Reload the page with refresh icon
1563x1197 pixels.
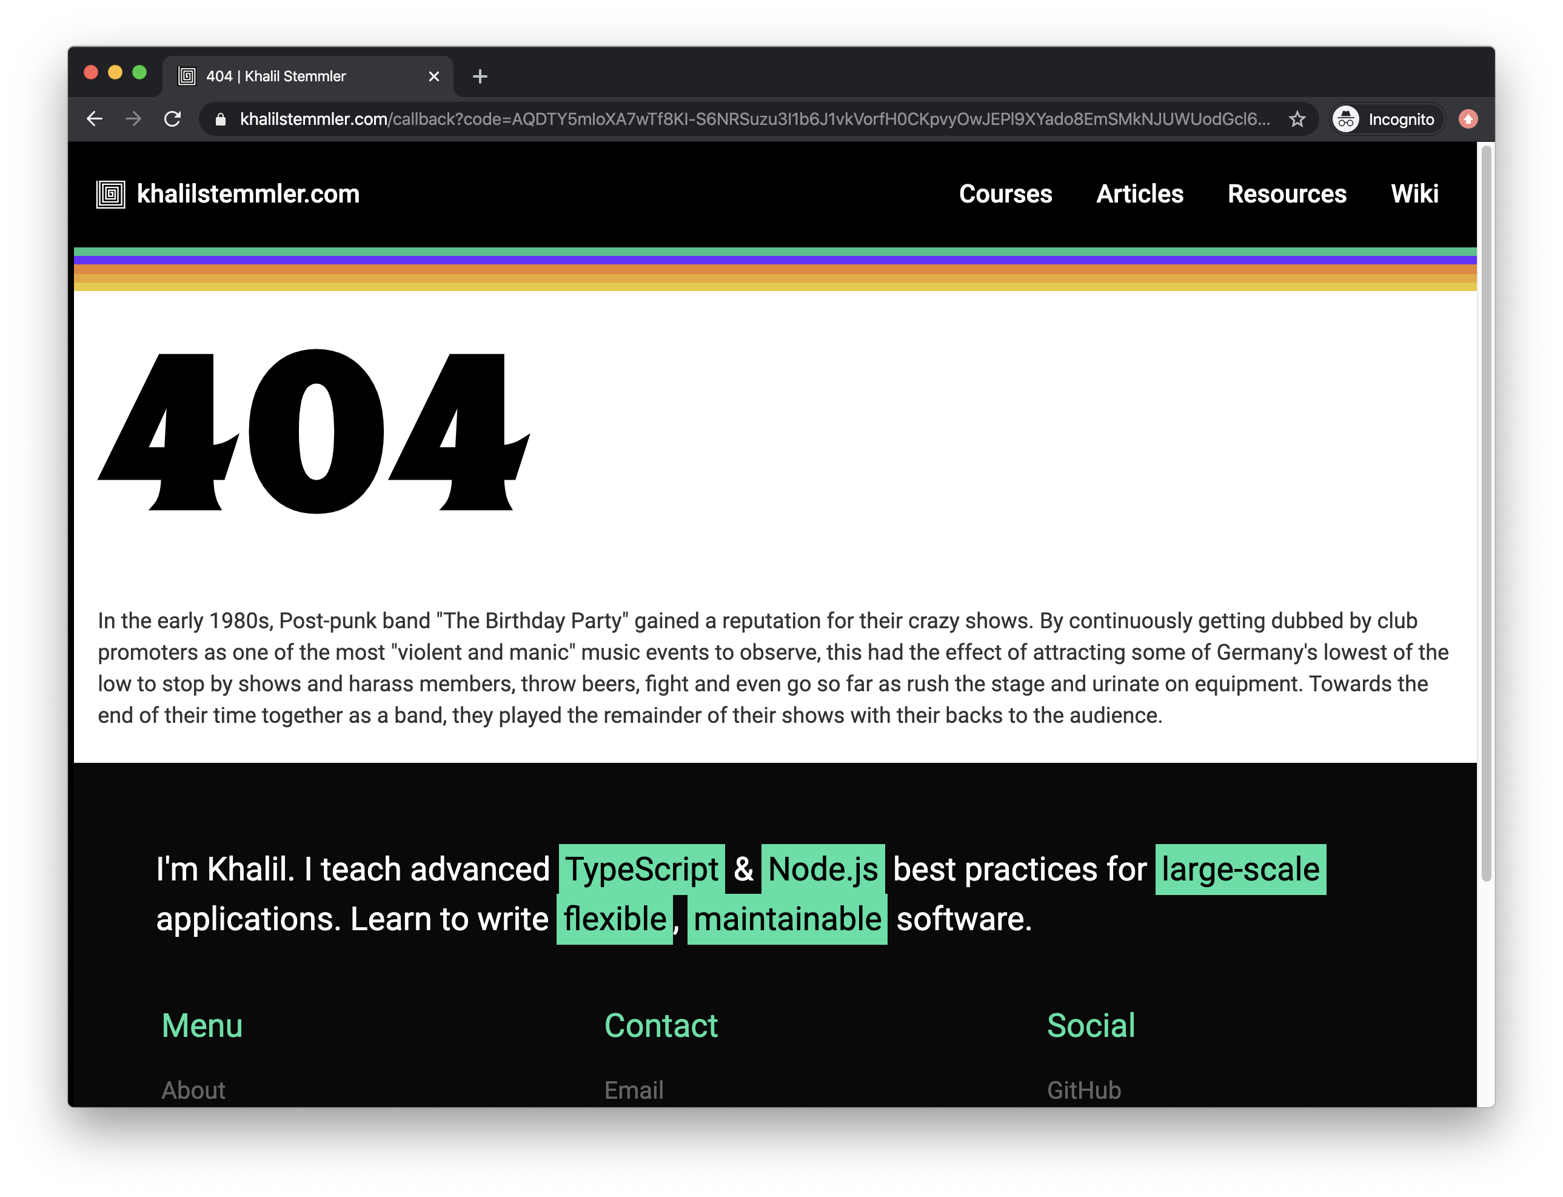click(x=172, y=119)
